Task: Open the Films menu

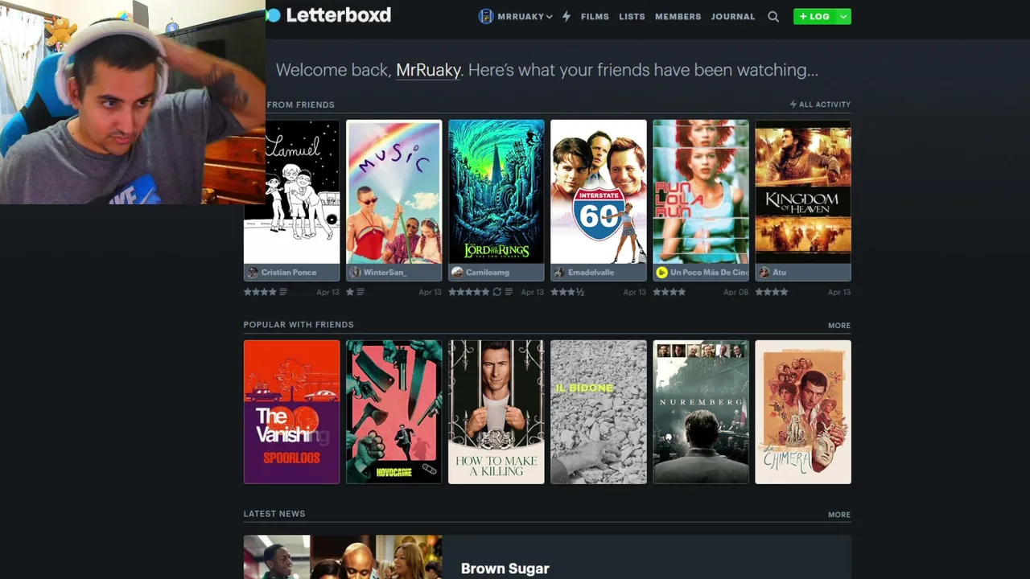Action: point(595,17)
